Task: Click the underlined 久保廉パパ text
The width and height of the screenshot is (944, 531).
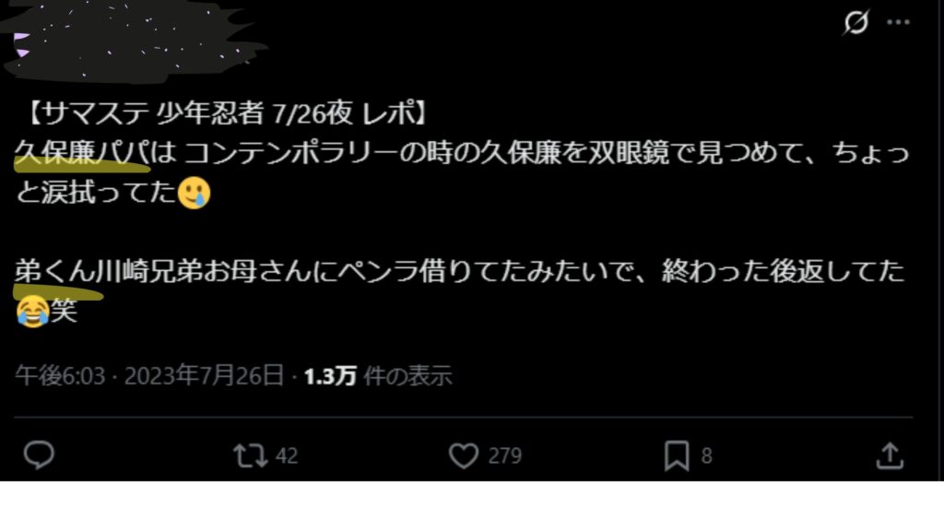Action: tap(82, 154)
